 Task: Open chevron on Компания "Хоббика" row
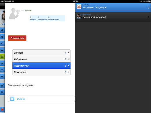click(x=149, y=8)
